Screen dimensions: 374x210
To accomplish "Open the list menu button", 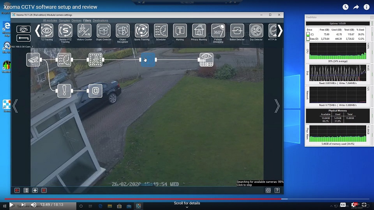I will [26, 190].
